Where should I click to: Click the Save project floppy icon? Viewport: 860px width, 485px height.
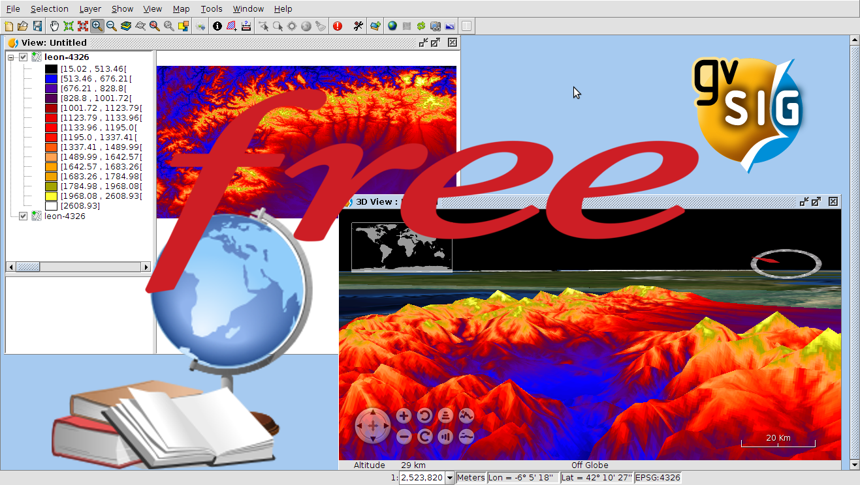(37, 26)
